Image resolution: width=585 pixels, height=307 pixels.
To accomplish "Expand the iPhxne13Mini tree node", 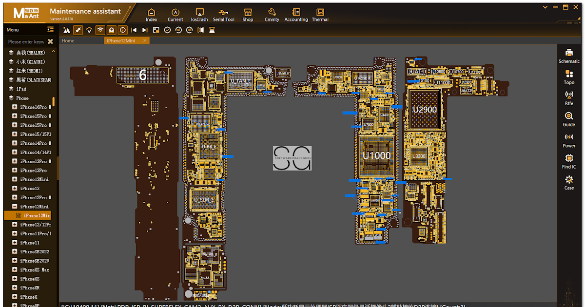I will tap(15, 179).
